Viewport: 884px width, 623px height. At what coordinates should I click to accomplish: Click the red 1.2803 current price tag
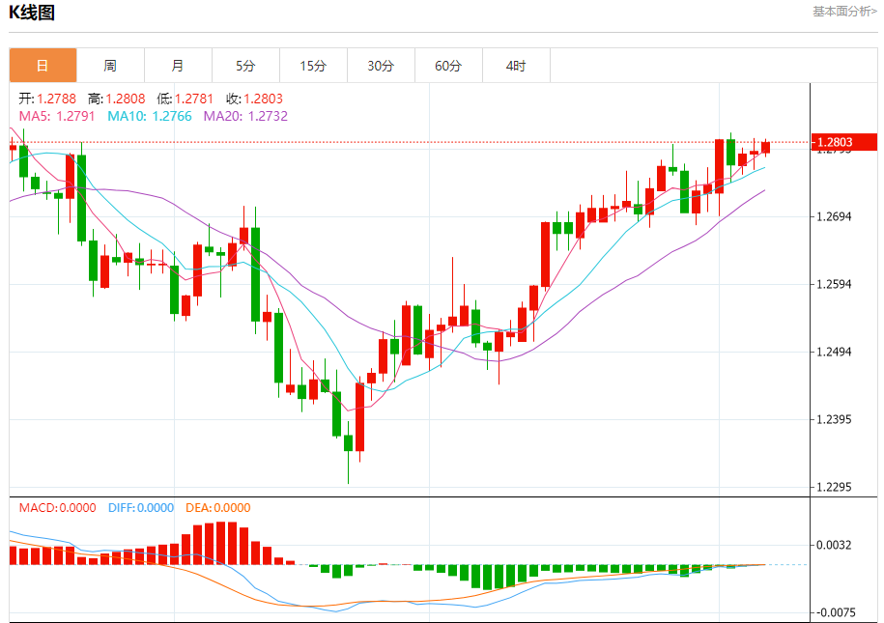[x=844, y=142]
